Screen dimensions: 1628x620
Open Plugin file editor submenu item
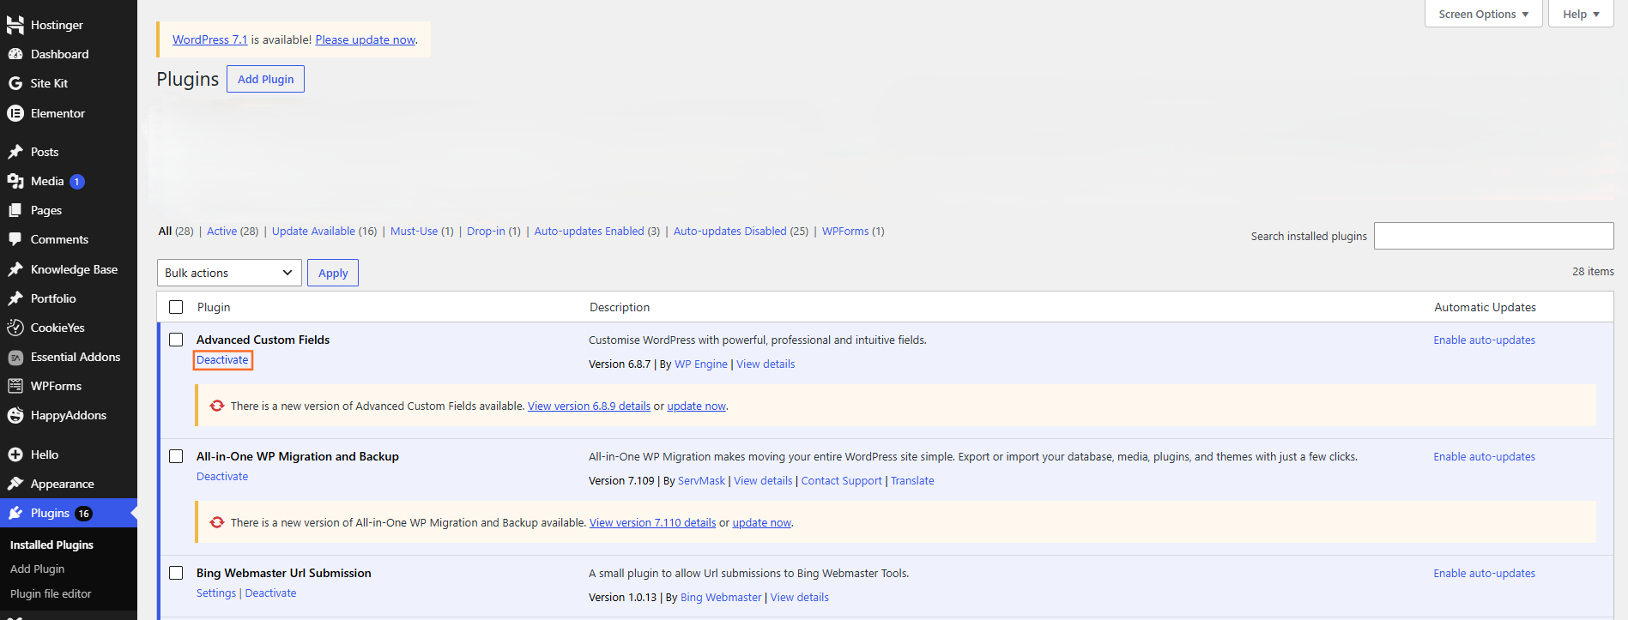point(51,593)
